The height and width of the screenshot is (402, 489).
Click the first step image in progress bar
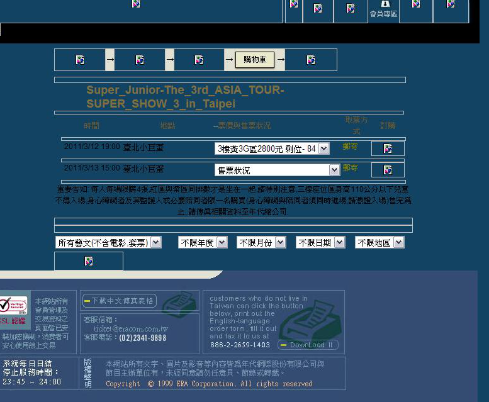click(80, 60)
